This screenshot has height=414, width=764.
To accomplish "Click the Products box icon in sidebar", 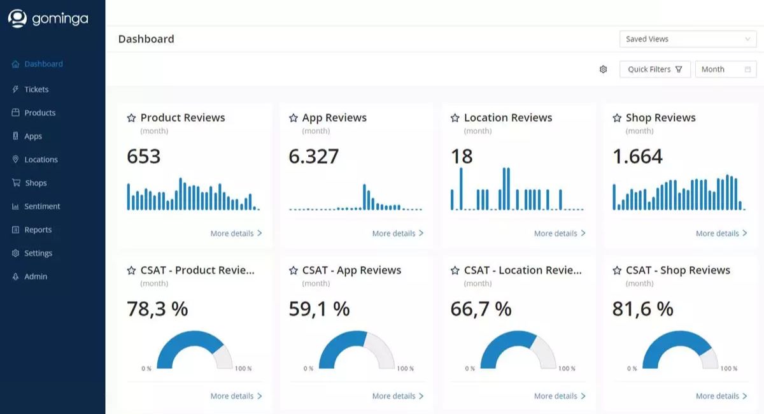I will pyautogui.click(x=15, y=113).
